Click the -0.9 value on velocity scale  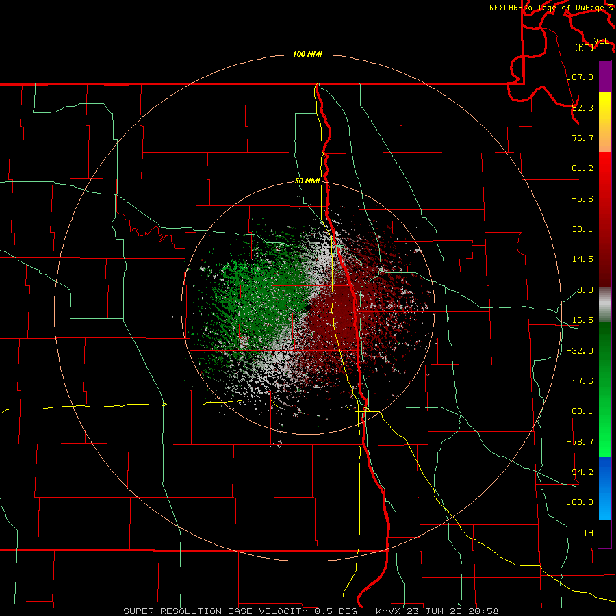tap(582, 290)
